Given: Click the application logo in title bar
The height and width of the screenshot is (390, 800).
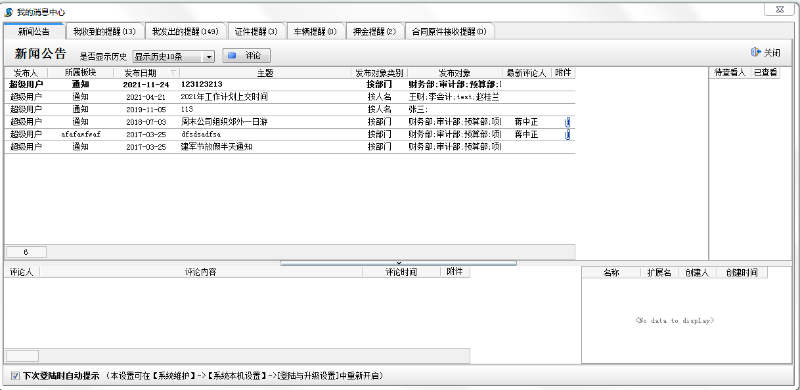Looking at the screenshot, I should pyautogui.click(x=9, y=12).
